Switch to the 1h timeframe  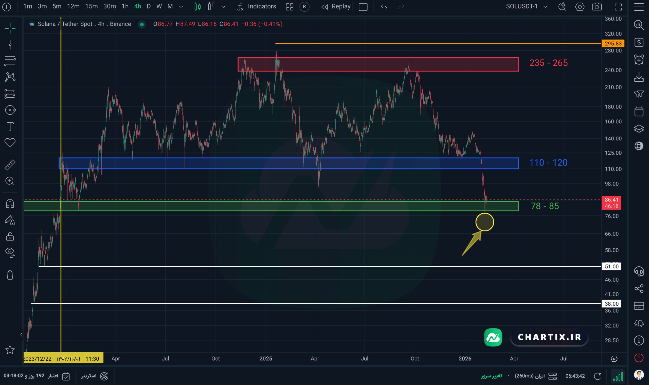125,7
